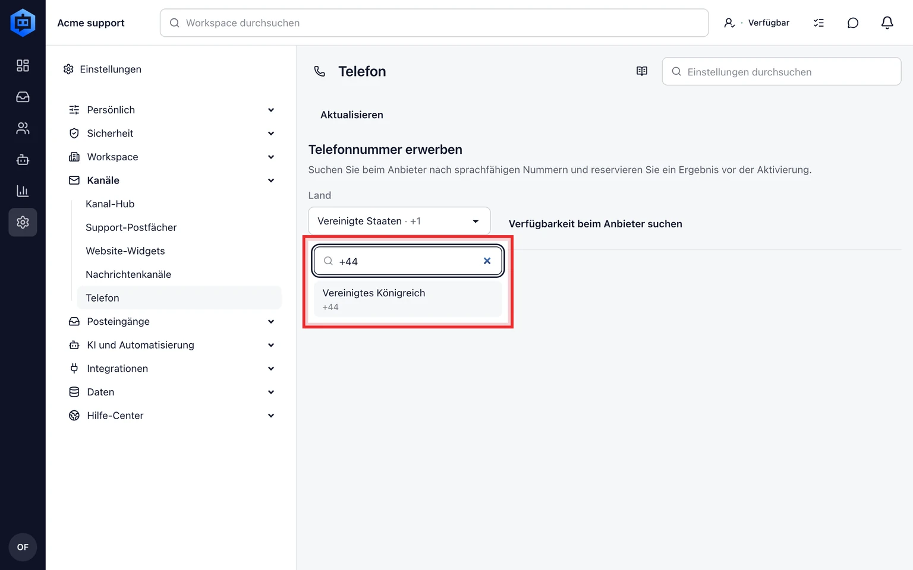This screenshot has width=913, height=570.
Task: Open the documentation book icon next to Telefon
Action: 642,71
